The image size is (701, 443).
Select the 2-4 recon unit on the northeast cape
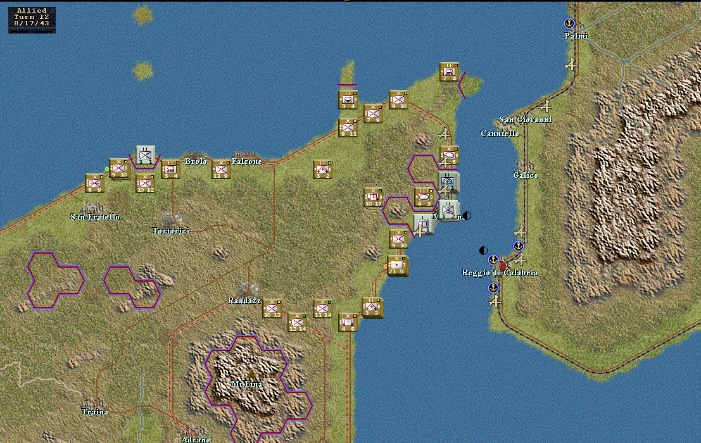click(x=449, y=72)
